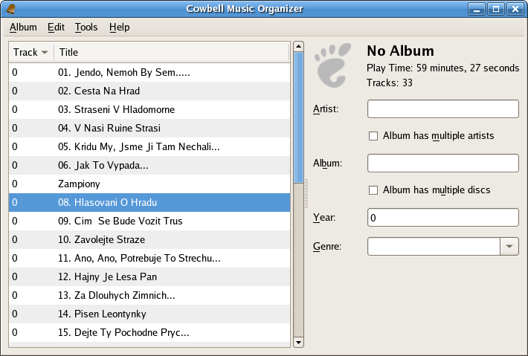
Task: Close the Cowbell Music Organizer window
Action: pos(515,9)
